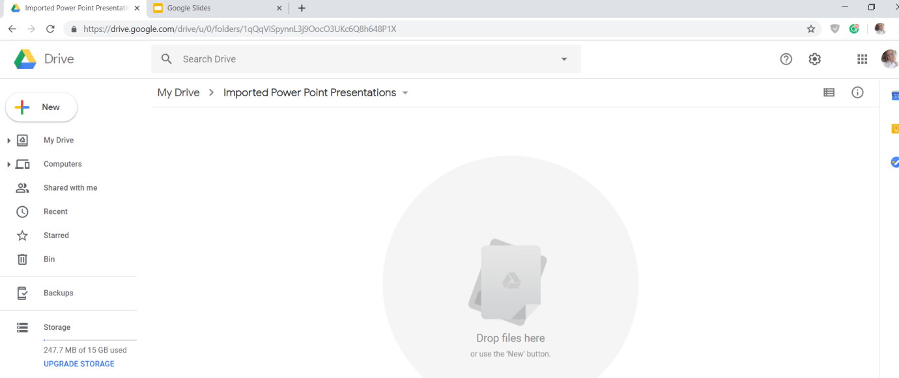The height and width of the screenshot is (378, 899).
Task: Open the Google apps grid launcher
Action: (x=862, y=59)
